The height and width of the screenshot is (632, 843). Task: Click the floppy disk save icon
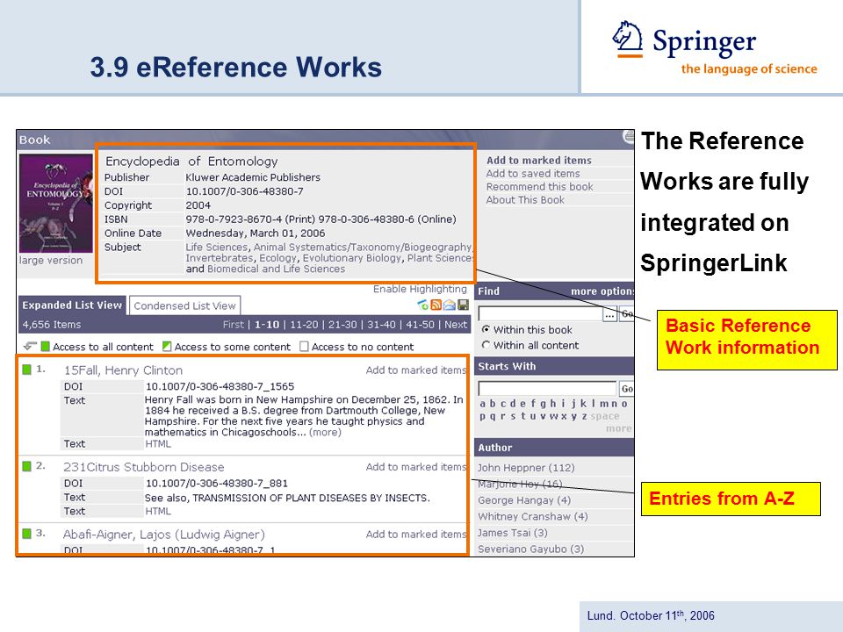coord(463,305)
